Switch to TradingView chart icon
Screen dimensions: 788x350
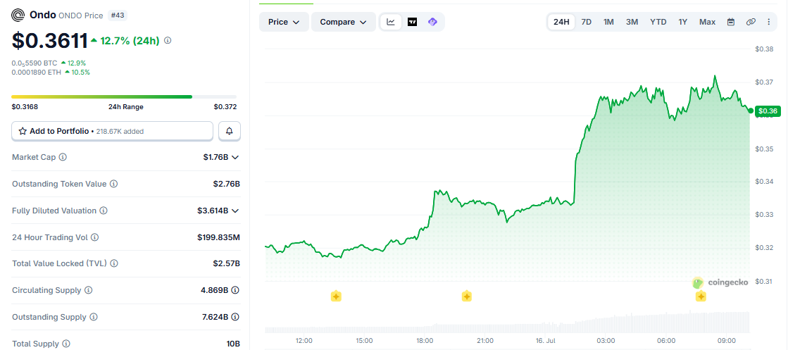tap(412, 22)
